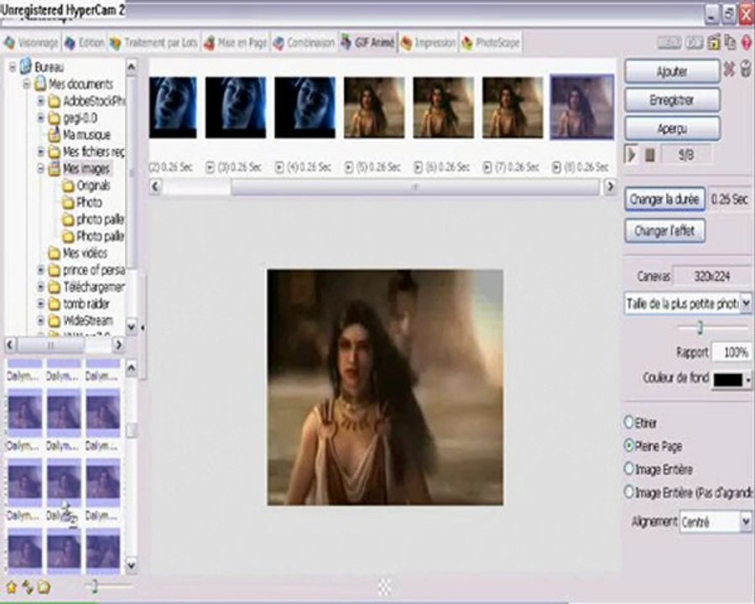The width and height of the screenshot is (755, 604).
Task: Open the Couleur de fond dropdown arrow
Action: [747, 379]
